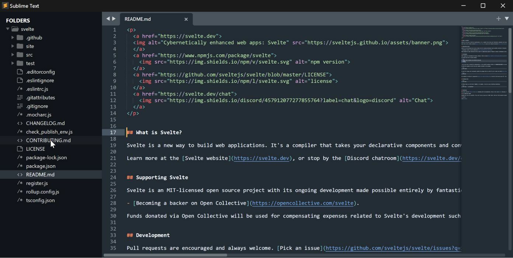Click the site folder icon
This screenshot has height=258, width=513.
(20, 46)
